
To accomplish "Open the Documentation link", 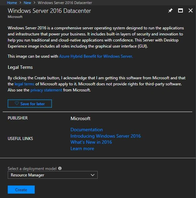I will 87,130.
